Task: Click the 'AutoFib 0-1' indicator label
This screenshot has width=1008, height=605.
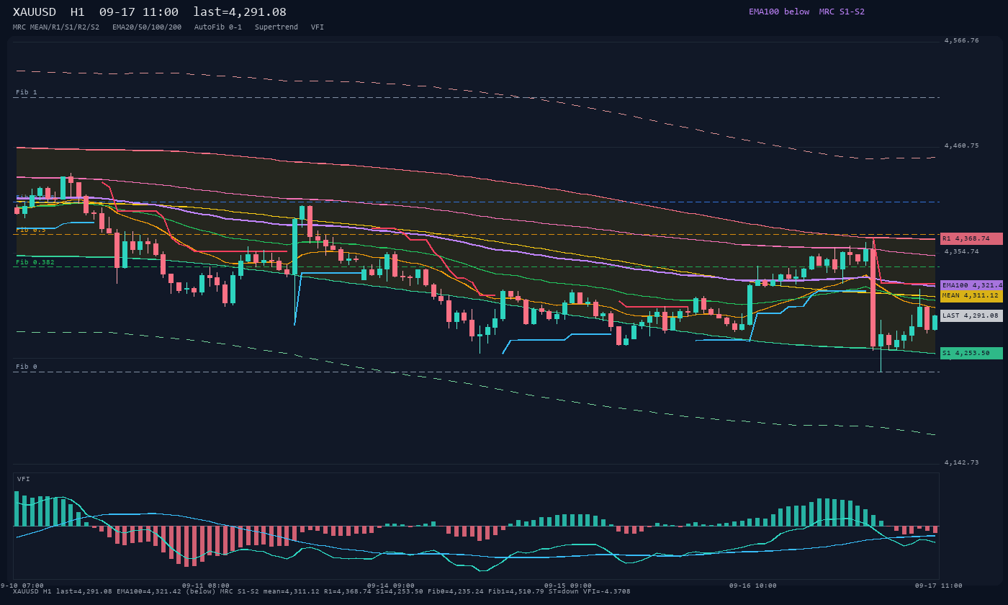Action: [218, 27]
